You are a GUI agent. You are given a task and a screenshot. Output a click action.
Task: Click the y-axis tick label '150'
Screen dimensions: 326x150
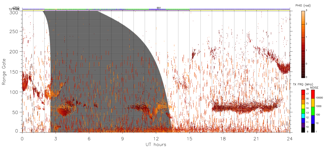(14, 72)
